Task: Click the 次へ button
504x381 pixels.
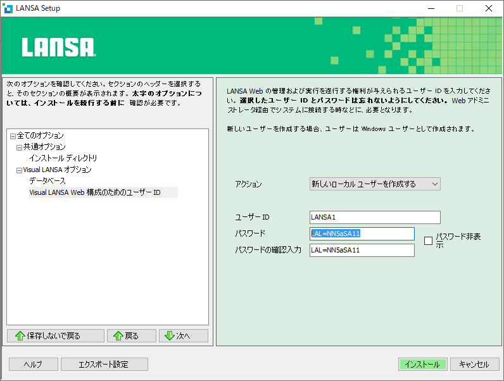Action: pyautogui.click(x=184, y=335)
